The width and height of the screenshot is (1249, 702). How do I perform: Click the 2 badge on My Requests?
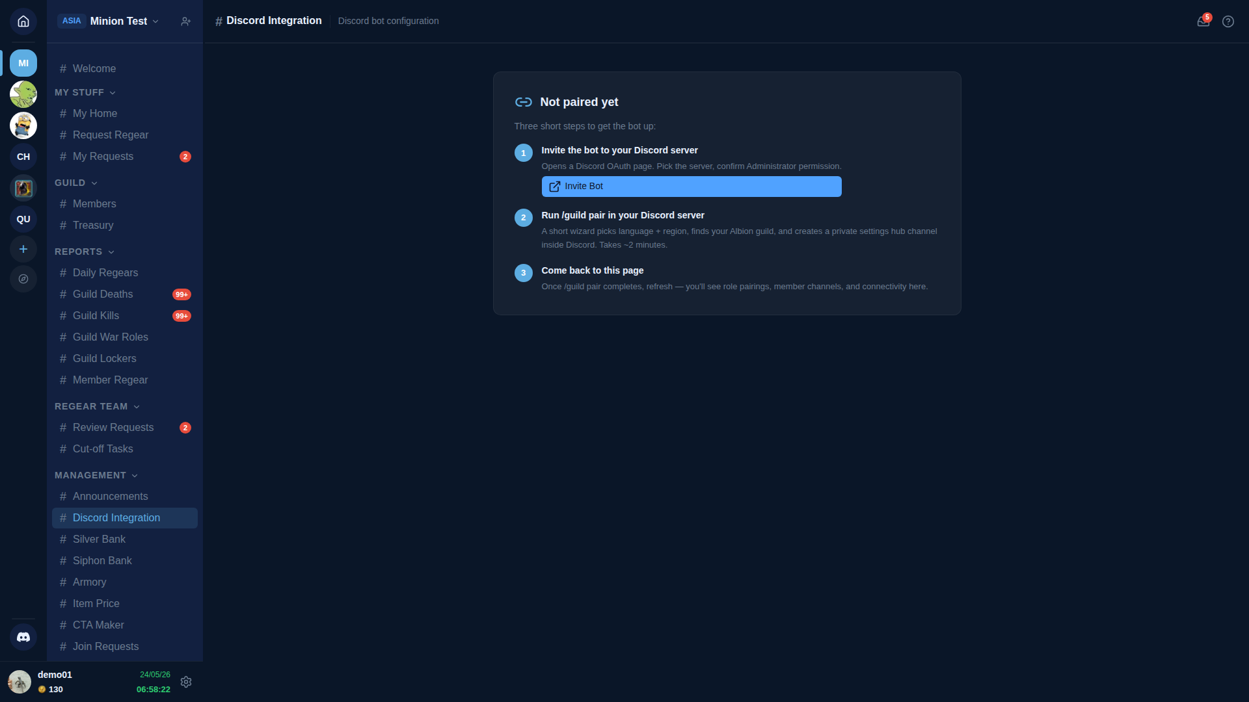point(185,157)
